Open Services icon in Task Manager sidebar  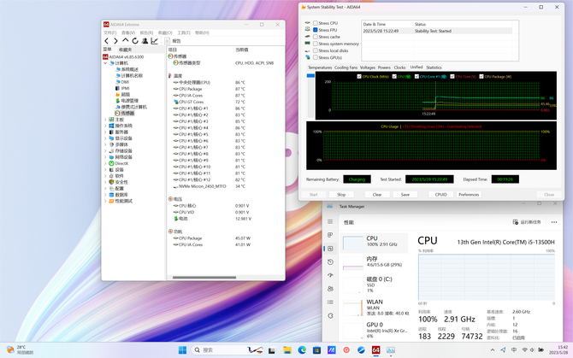click(330, 315)
